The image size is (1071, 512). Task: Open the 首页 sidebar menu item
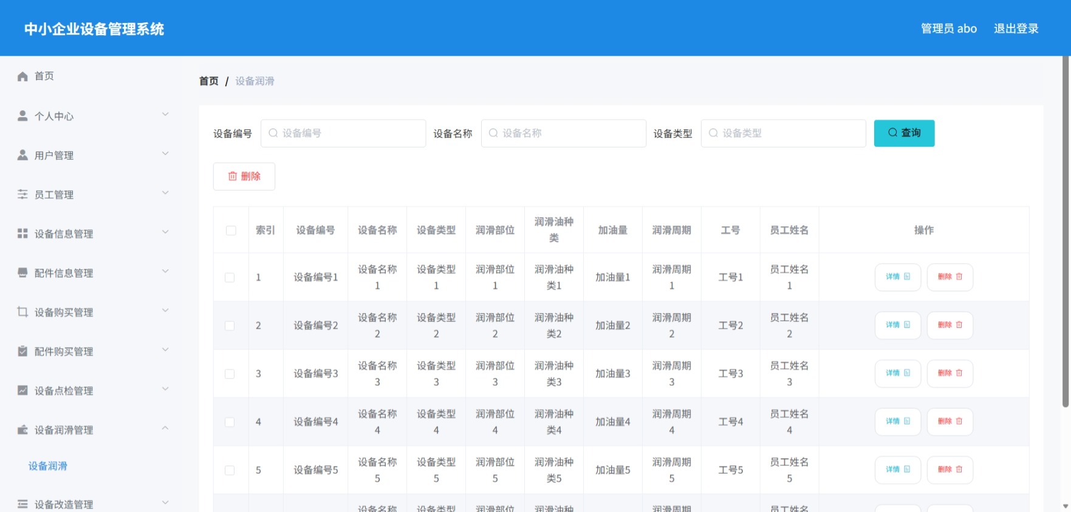point(91,76)
